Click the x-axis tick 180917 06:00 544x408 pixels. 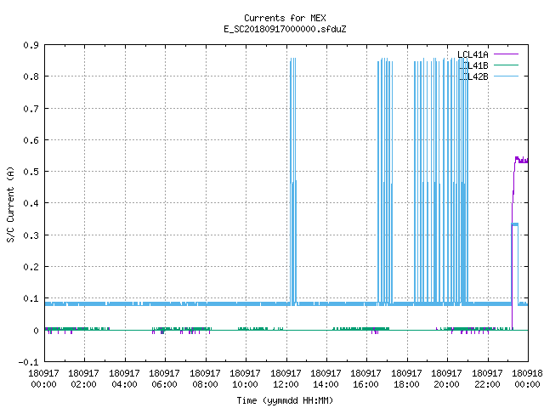click(164, 379)
